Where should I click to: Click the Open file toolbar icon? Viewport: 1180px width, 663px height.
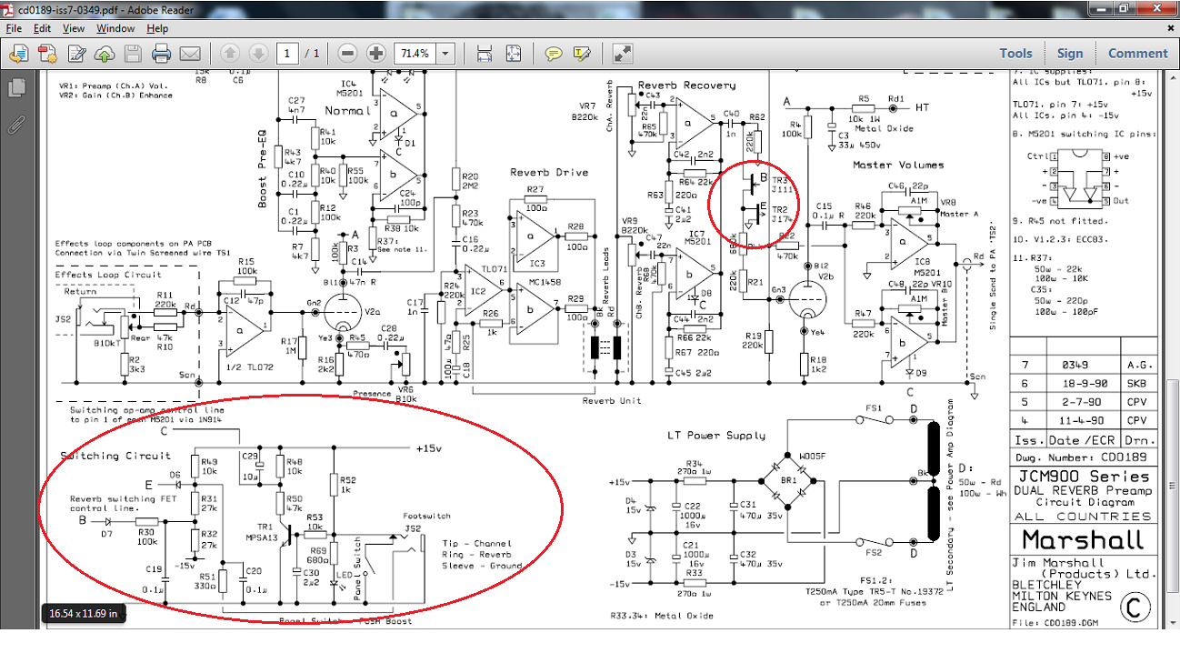click(x=19, y=54)
